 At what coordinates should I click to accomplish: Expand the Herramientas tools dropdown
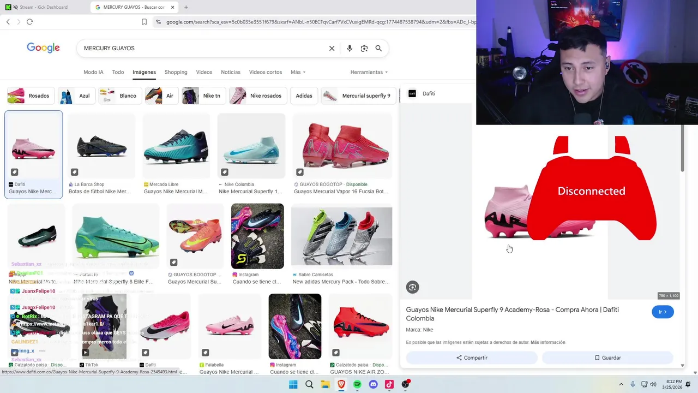click(369, 72)
